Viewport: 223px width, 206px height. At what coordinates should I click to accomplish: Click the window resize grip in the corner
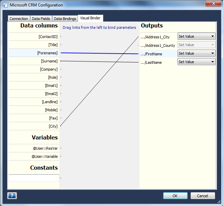(219, 201)
